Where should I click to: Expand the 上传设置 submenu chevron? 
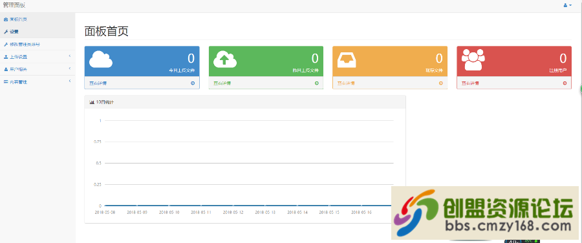pos(70,56)
